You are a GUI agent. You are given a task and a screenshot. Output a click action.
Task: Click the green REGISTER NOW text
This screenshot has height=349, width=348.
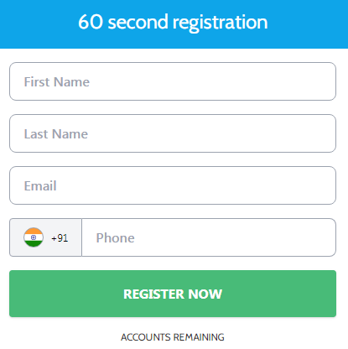click(173, 294)
